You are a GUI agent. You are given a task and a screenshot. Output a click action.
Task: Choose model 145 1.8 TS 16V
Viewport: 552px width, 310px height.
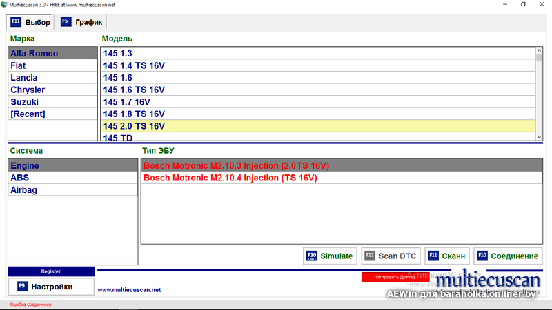[318, 114]
